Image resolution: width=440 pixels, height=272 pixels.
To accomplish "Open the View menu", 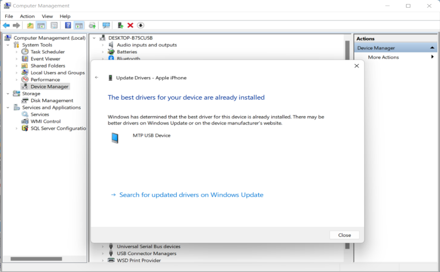I will (47, 16).
